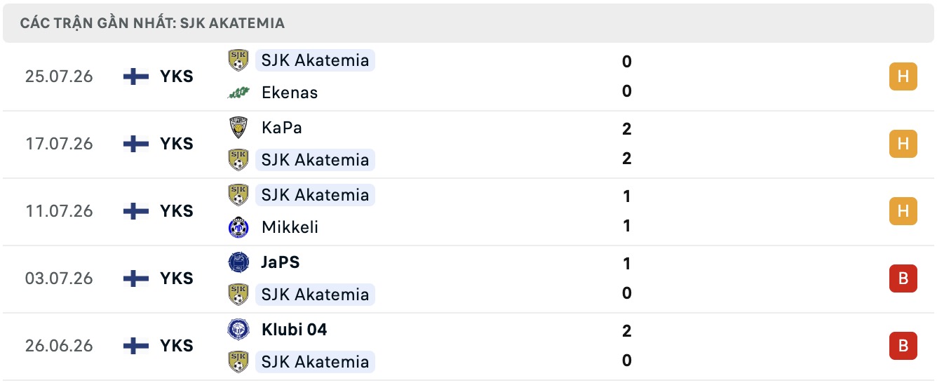
Task: Click Finland flag on the 26.06.26 row
Action: point(135,346)
